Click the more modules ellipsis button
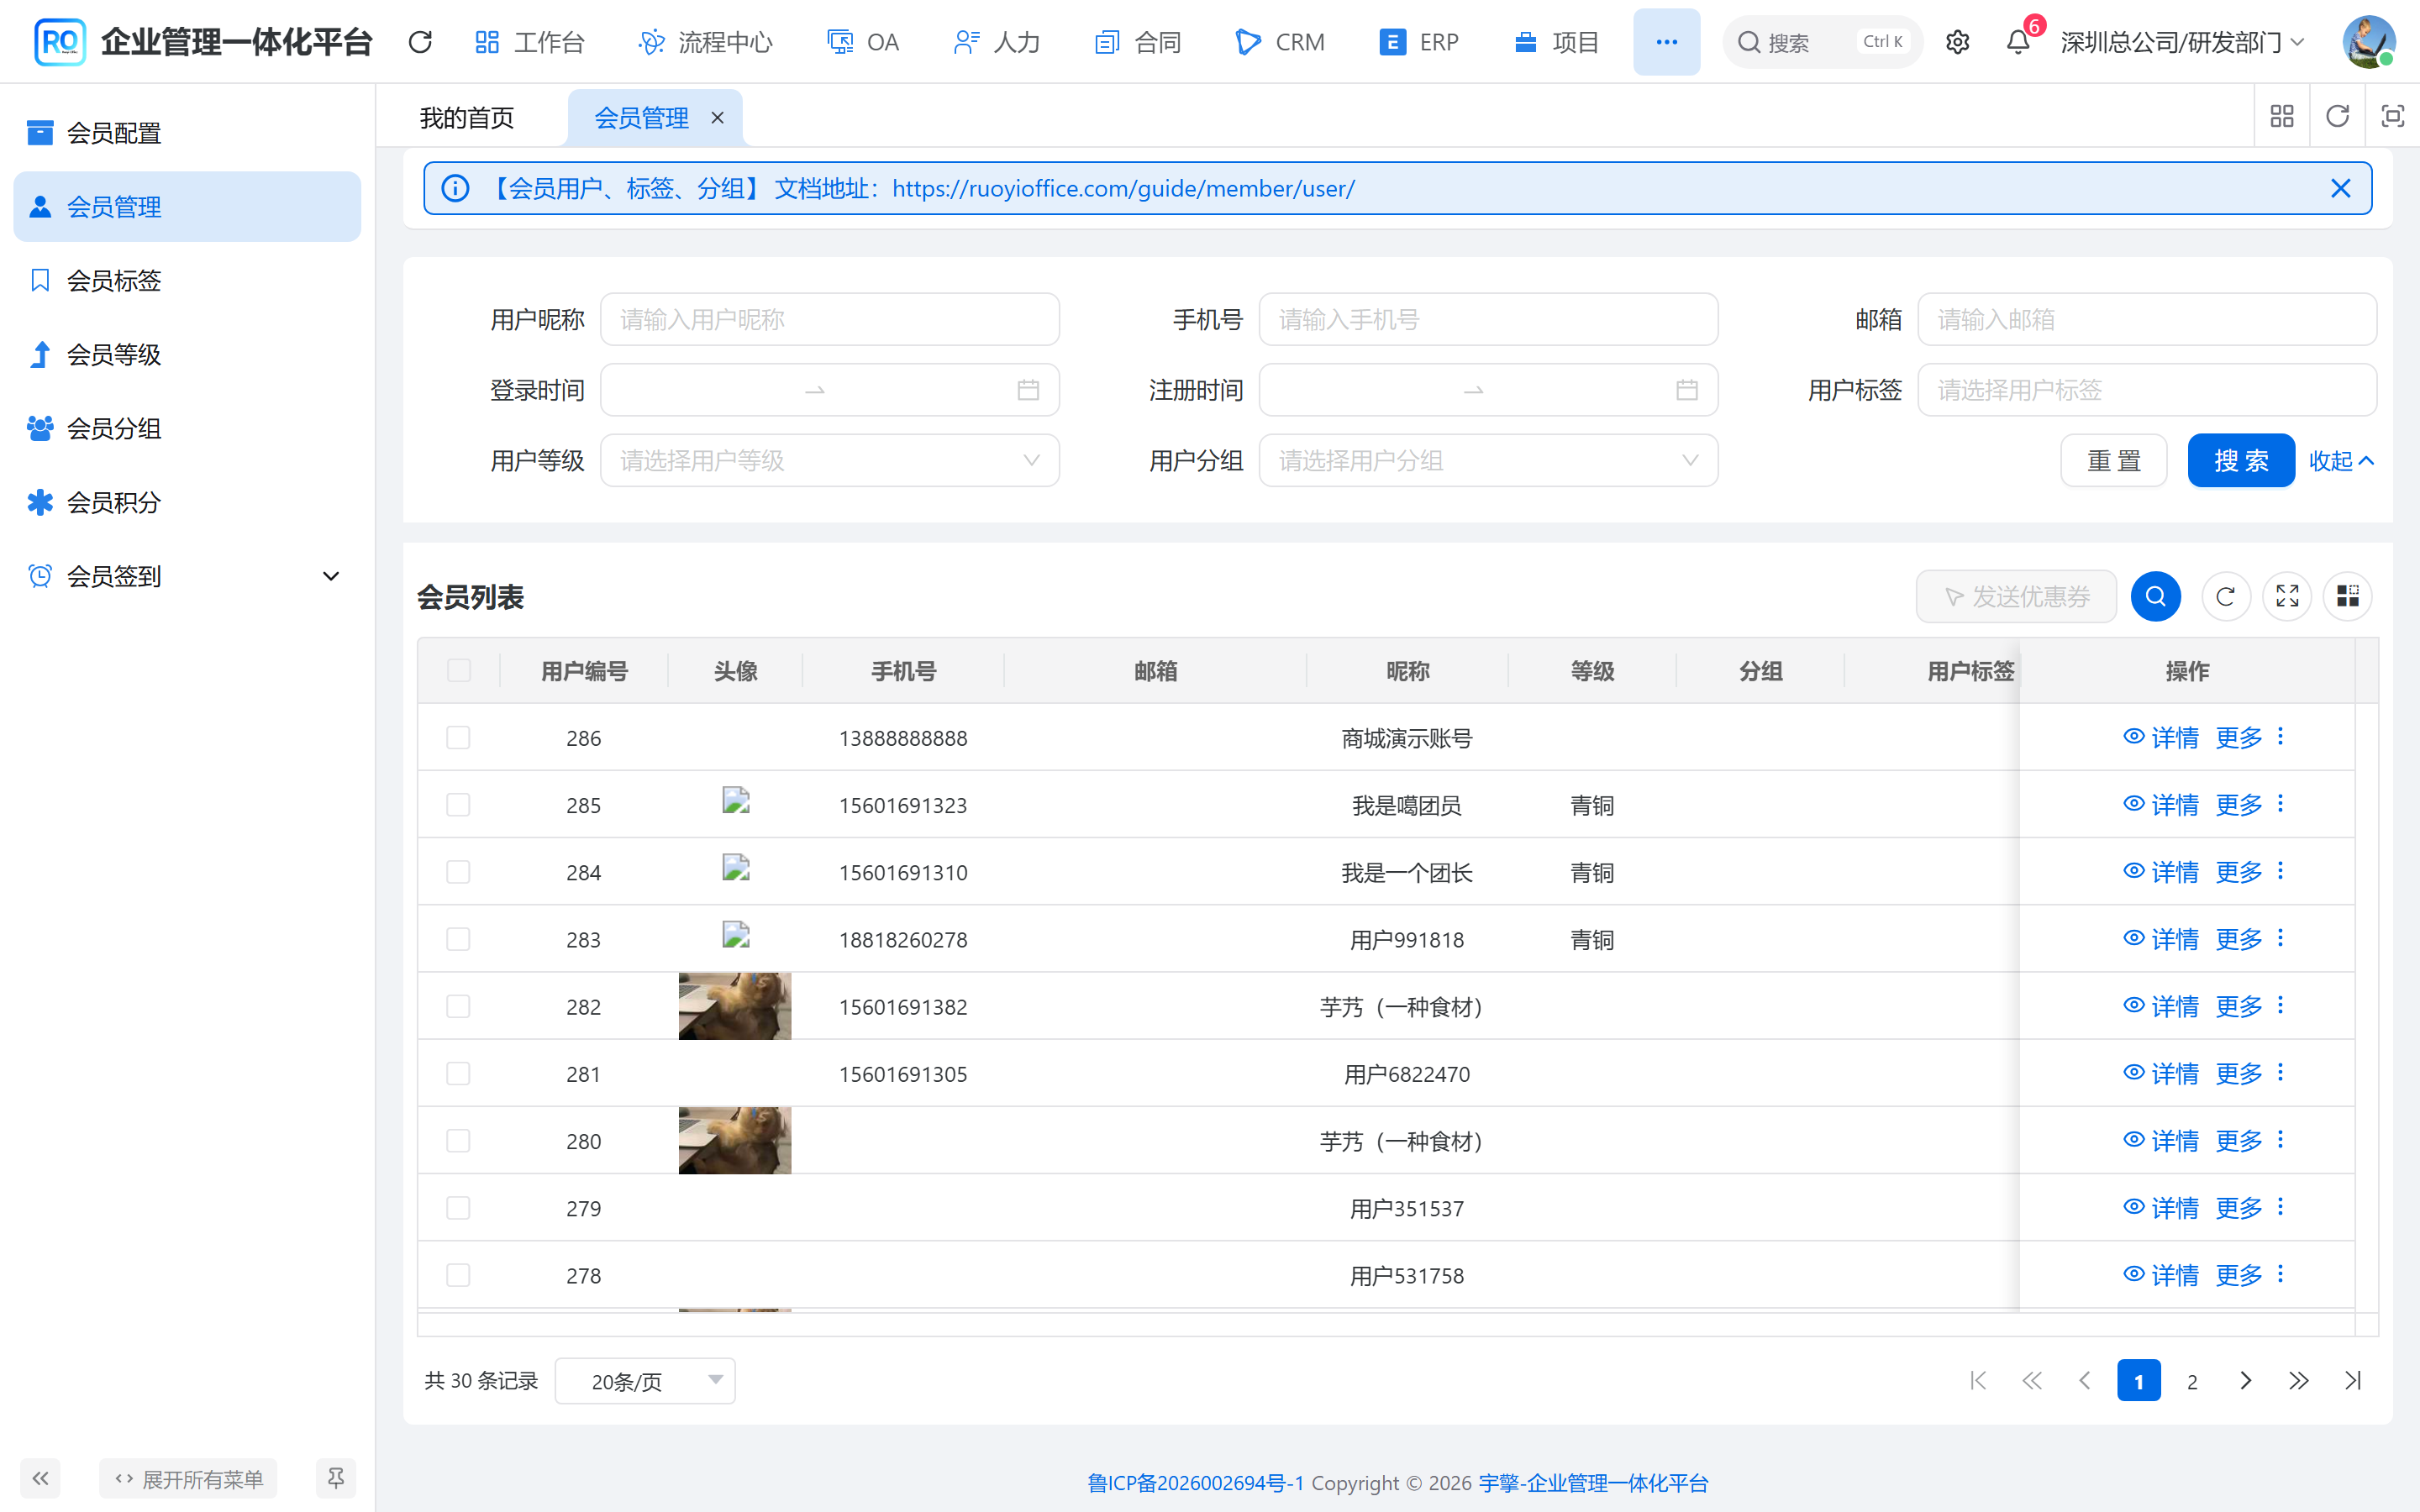 1666,42
